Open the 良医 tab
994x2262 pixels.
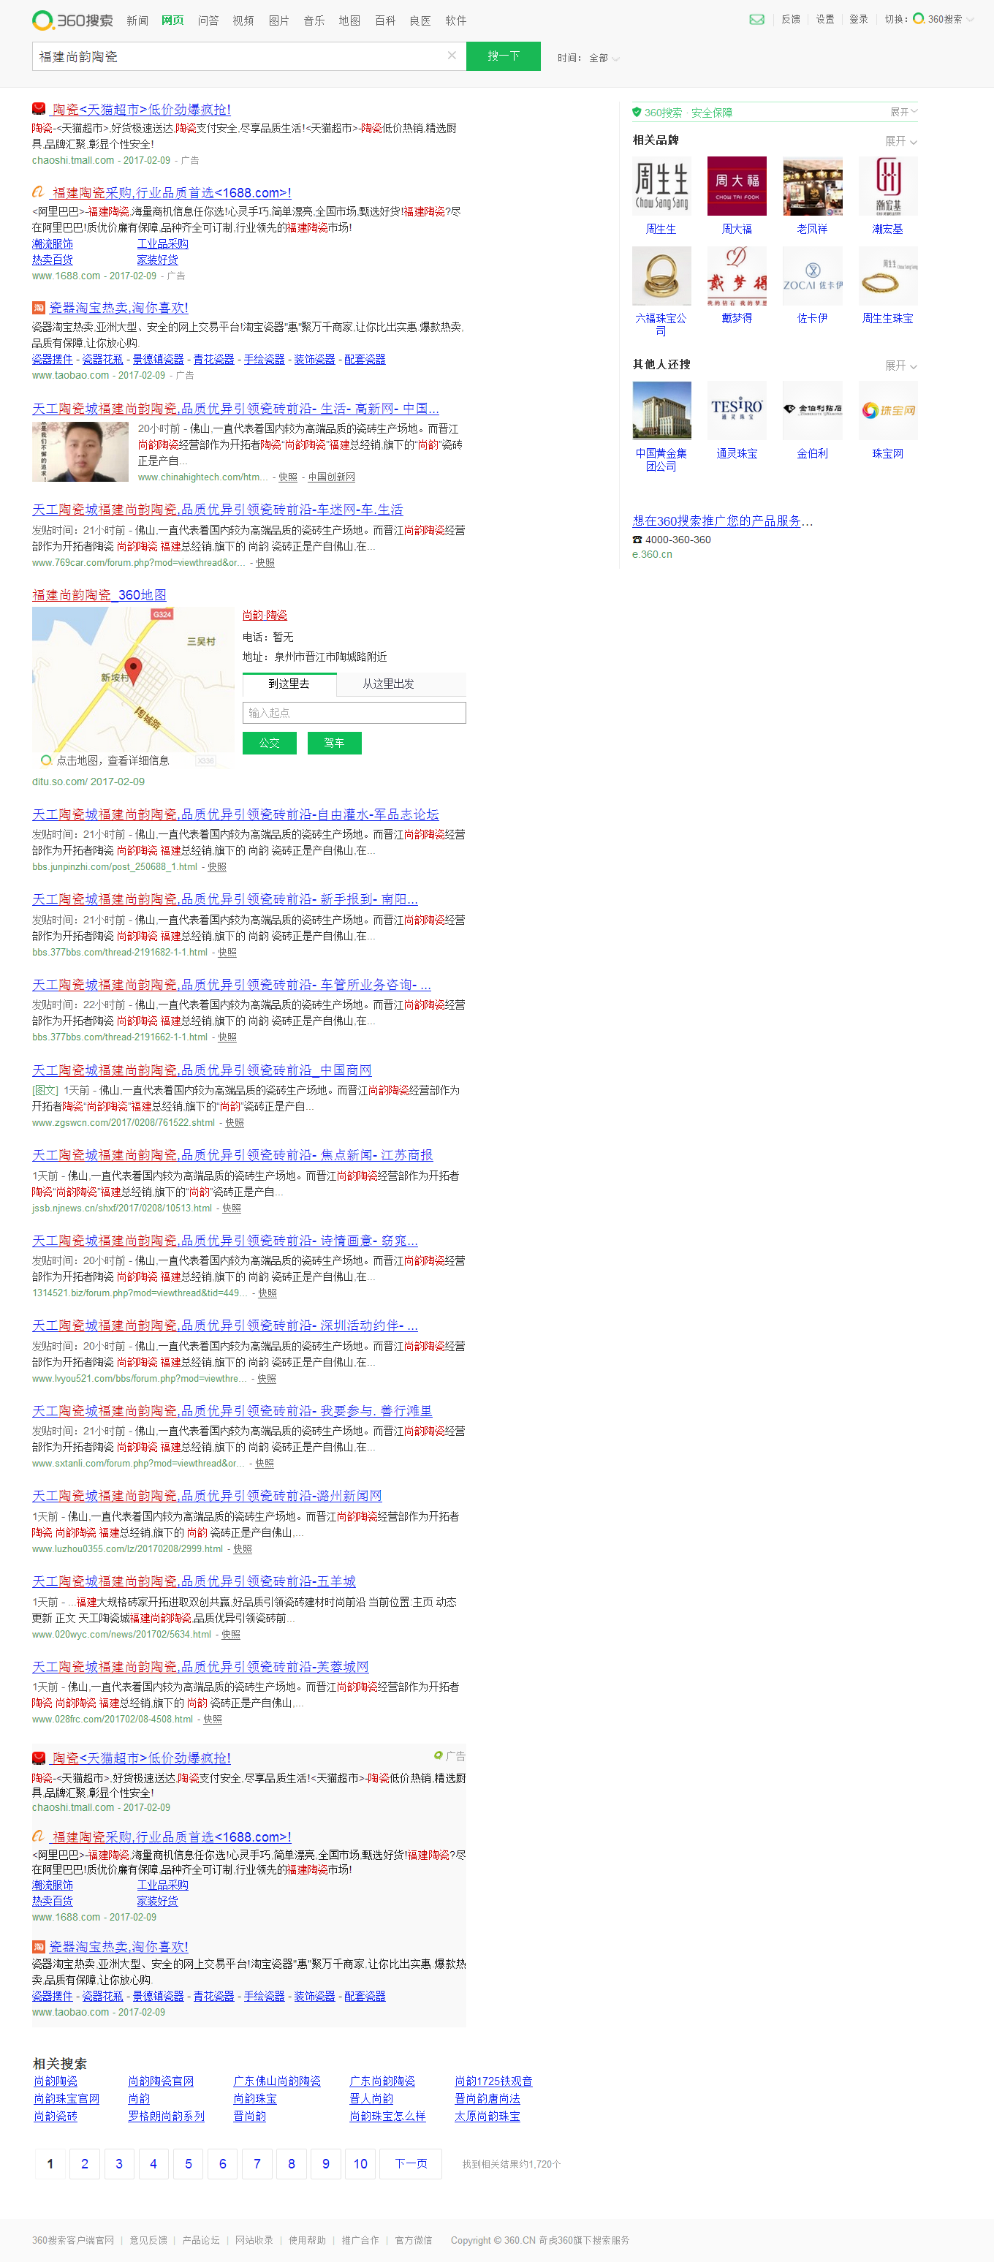(x=420, y=20)
